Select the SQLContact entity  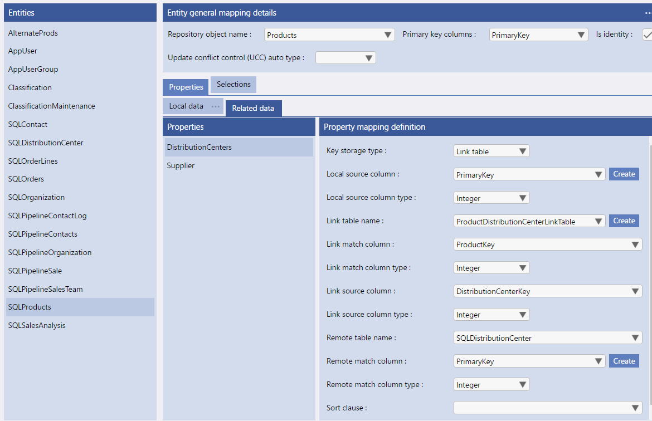coord(80,124)
